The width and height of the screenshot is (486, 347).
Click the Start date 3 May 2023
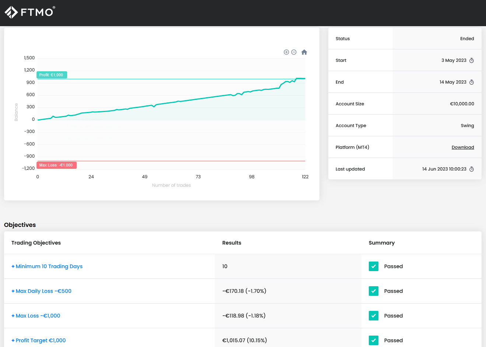tap(454, 60)
